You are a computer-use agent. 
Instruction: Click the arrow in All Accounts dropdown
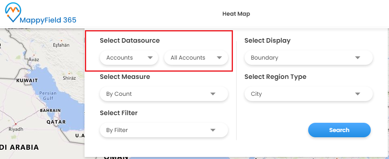point(219,58)
